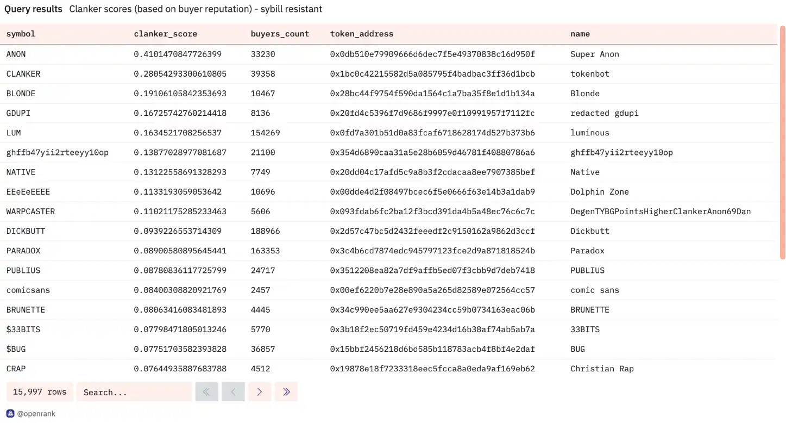The width and height of the screenshot is (786, 423).
Task: Open the @openrank profile link
Action: (x=36, y=414)
